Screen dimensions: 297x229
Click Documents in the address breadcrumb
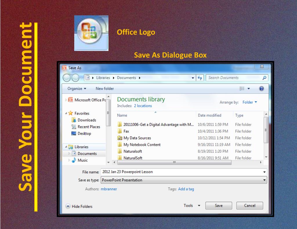[126, 78]
